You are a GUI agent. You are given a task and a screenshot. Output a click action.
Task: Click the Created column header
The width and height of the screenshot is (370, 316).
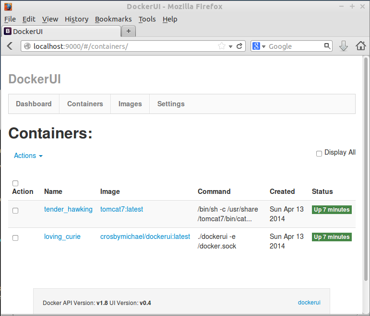click(282, 192)
